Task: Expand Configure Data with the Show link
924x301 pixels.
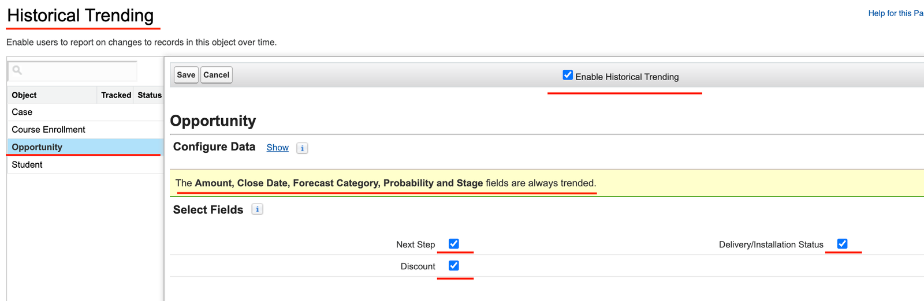Action: tap(277, 148)
